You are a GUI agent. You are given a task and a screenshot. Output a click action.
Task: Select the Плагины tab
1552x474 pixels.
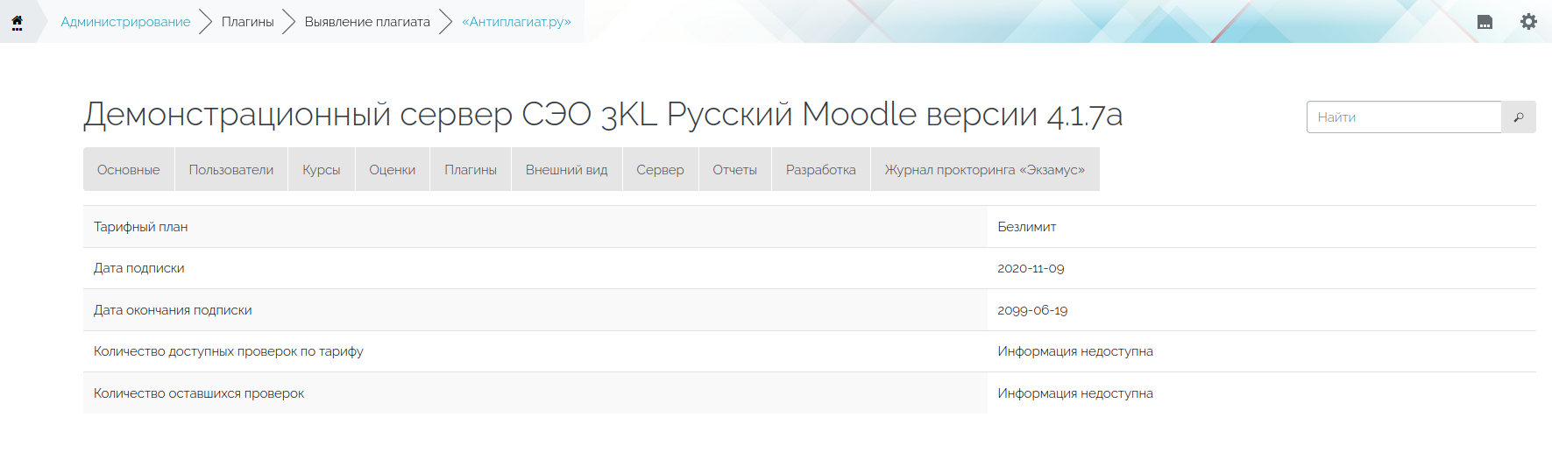coord(471,170)
